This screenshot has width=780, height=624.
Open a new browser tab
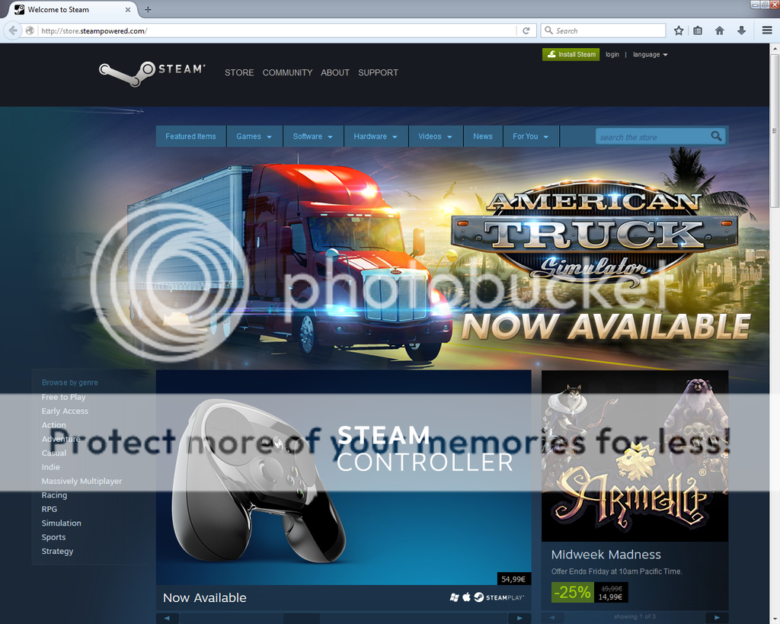(148, 9)
